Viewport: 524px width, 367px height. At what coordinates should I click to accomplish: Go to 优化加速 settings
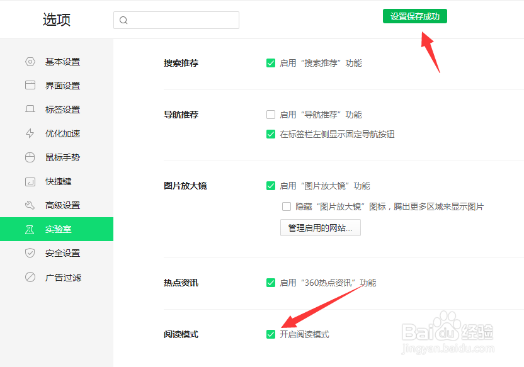(57, 133)
